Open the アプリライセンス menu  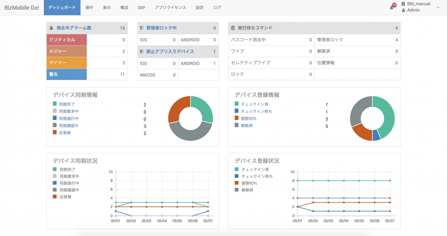[170, 8]
